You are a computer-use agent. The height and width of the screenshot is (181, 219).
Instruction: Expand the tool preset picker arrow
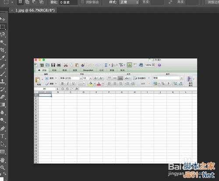[12, 2]
